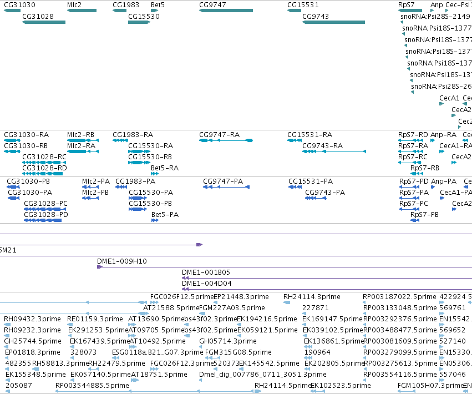
Task: Click the CG15530-RB transcript label
Action: click(150, 157)
